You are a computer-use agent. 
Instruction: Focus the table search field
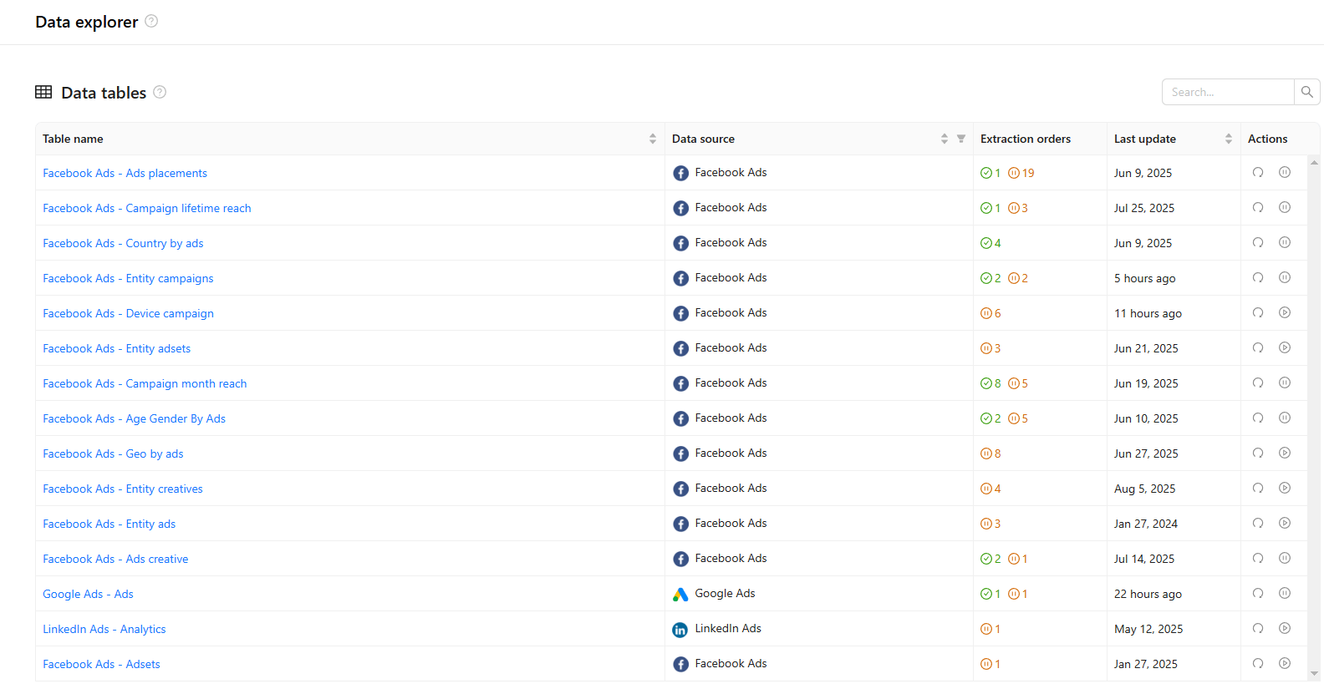click(x=1228, y=92)
